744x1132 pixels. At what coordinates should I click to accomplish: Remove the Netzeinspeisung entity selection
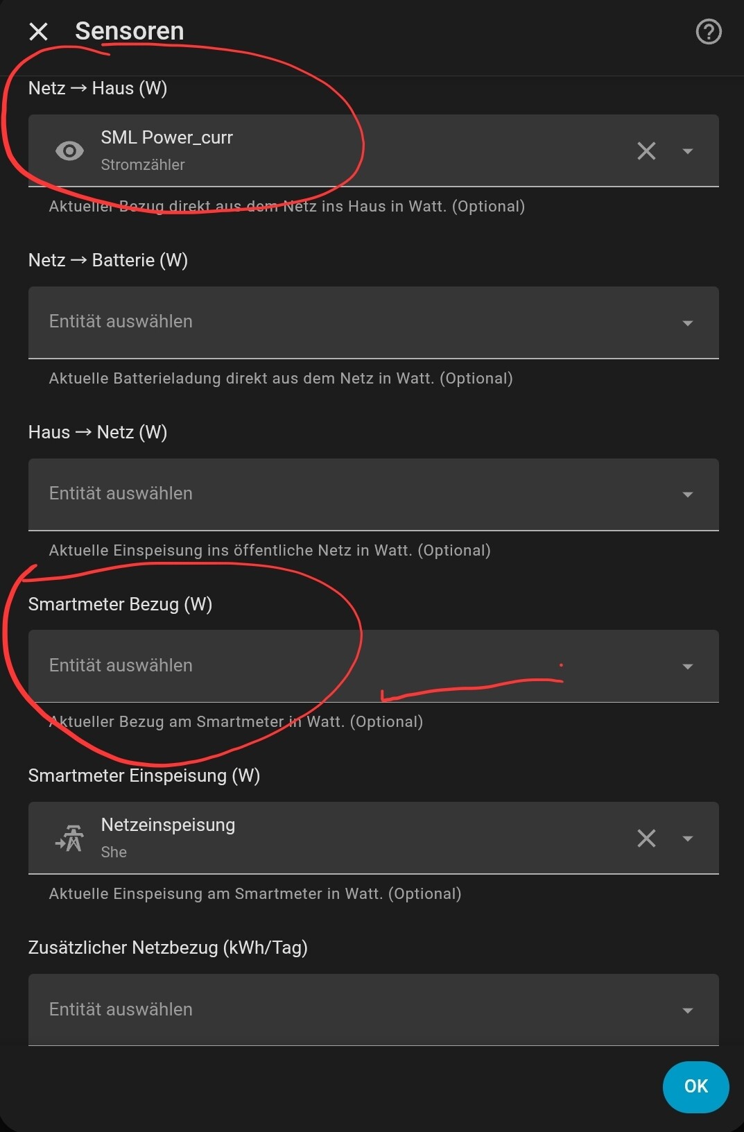click(x=646, y=838)
